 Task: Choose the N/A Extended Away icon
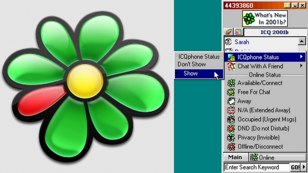pyautogui.click(x=231, y=110)
